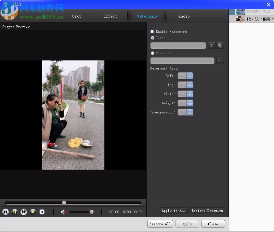
Task: Click the Restore Defaults button
Action: tap(207, 211)
